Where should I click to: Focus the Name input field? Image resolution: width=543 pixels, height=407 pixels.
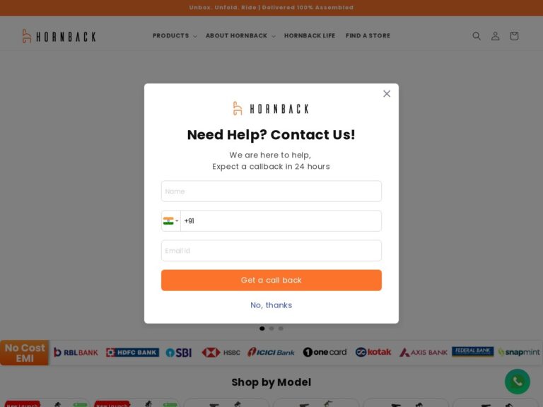click(x=271, y=191)
